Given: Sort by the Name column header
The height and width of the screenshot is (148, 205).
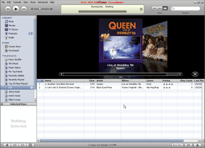Looking at the screenshot, I should tap(64, 81).
